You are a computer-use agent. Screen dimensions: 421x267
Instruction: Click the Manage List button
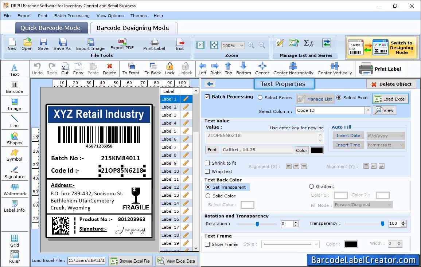(315, 99)
